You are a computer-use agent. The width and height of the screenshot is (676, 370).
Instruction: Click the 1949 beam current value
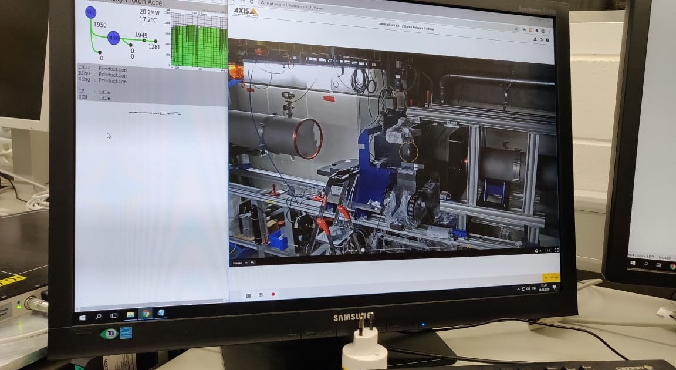[x=141, y=35]
